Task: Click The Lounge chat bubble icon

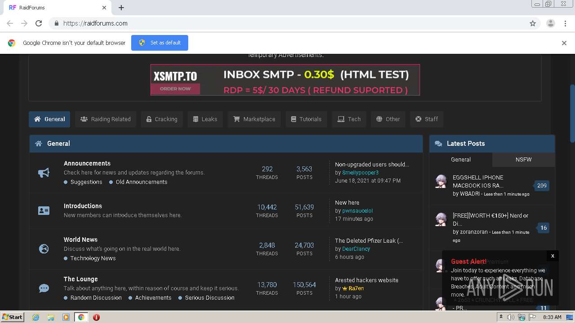Action: click(x=44, y=288)
